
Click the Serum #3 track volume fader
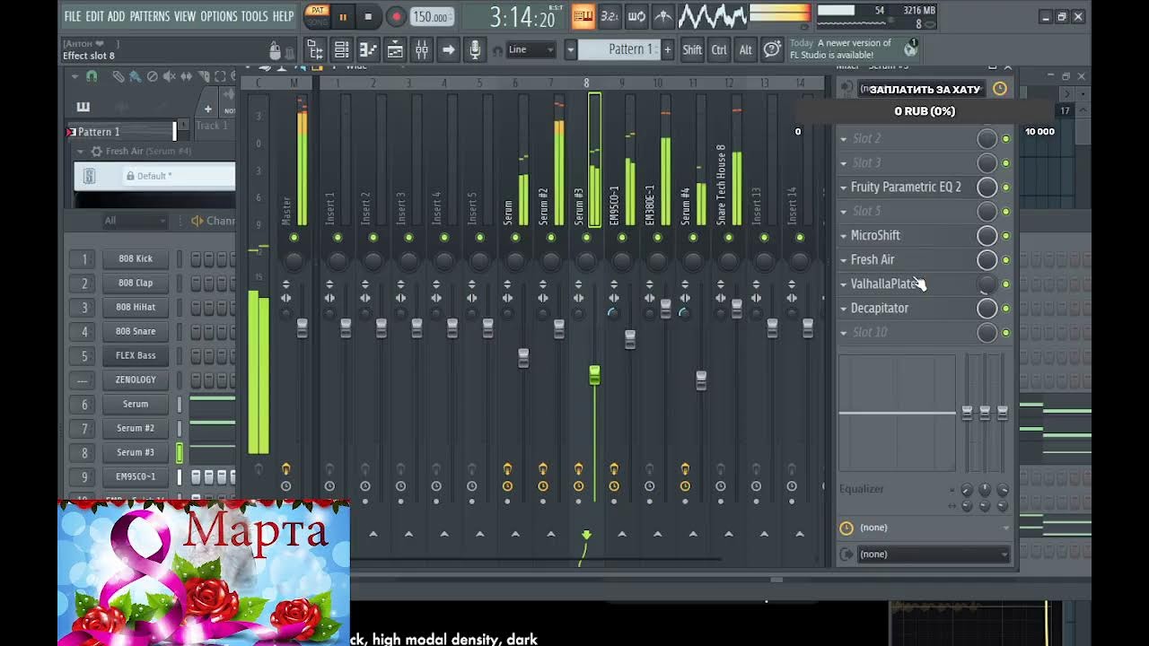594,375
